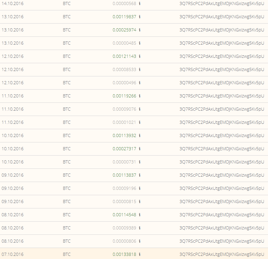Show details icon for 0.00121143
This screenshot has height=259, width=268.
click(x=140, y=56)
